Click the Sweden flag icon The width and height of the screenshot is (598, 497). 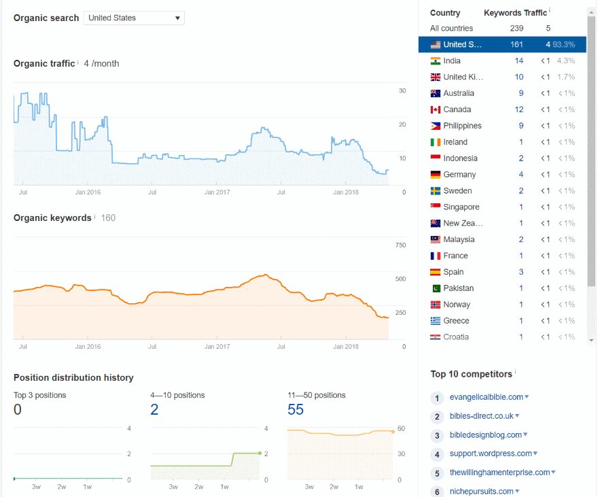point(436,191)
